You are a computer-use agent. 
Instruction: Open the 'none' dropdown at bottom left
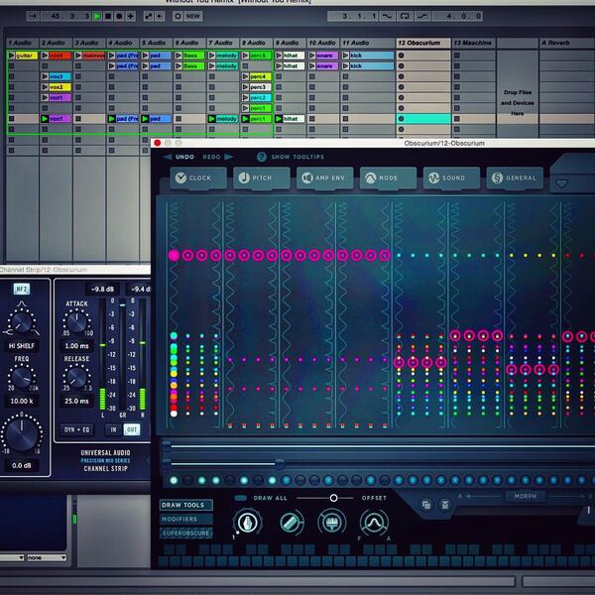[x=47, y=557]
